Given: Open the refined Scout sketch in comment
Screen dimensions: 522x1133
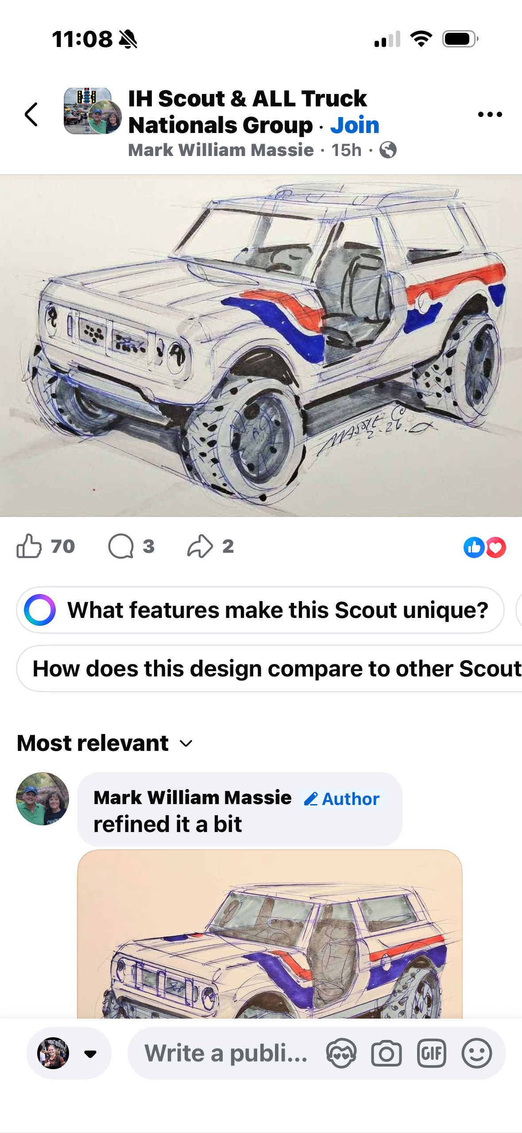Looking at the screenshot, I should pos(270,934).
